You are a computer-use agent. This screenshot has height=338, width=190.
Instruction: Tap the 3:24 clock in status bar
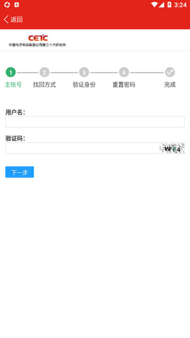[180, 5]
